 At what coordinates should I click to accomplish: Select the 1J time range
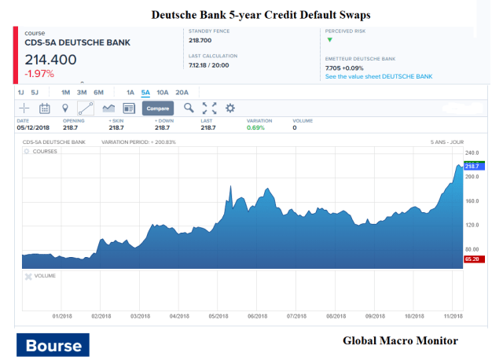(x=21, y=92)
